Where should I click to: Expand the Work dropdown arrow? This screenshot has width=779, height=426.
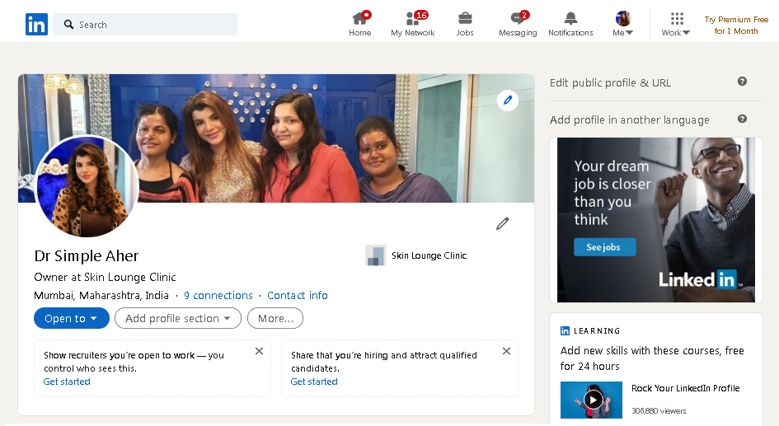[686, 33]
